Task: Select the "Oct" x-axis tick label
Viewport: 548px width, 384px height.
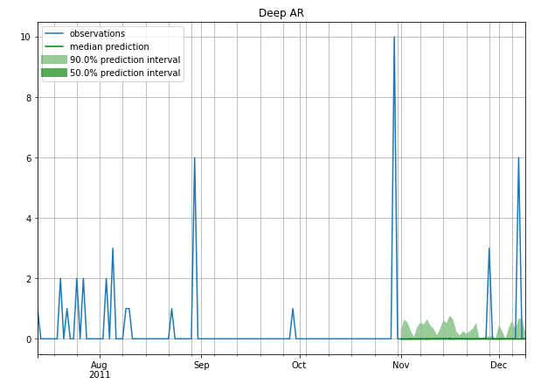Action: tap(299, 365)
